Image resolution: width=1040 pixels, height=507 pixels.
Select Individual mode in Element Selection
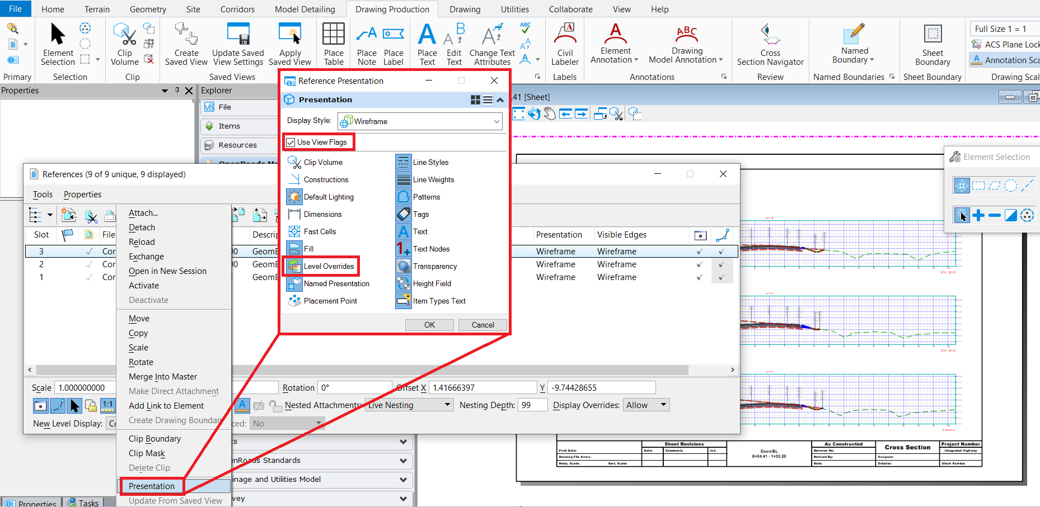pyautogui.click(x=962, y=186)
